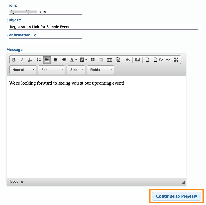Click Continue to Preview button
This screenshot has height=205, width=206.
click(176, 196)
